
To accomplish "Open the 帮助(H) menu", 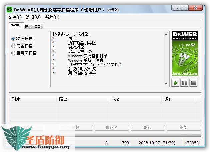I will pos(52,17).
